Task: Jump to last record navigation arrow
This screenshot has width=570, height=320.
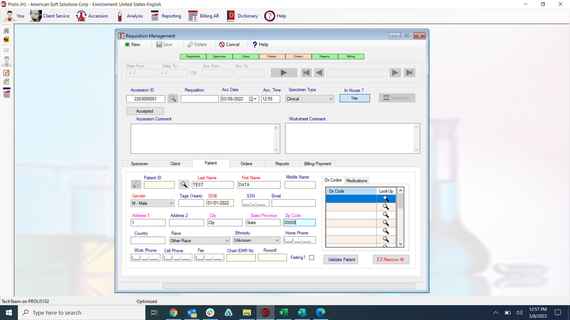Action: [409, 73]
